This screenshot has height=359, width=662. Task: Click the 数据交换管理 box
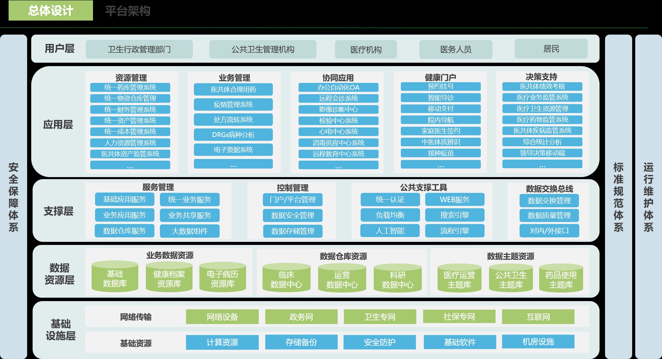[549, 200]
